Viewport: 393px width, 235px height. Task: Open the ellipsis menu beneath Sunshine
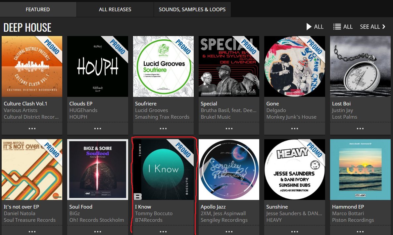(294, 231)
